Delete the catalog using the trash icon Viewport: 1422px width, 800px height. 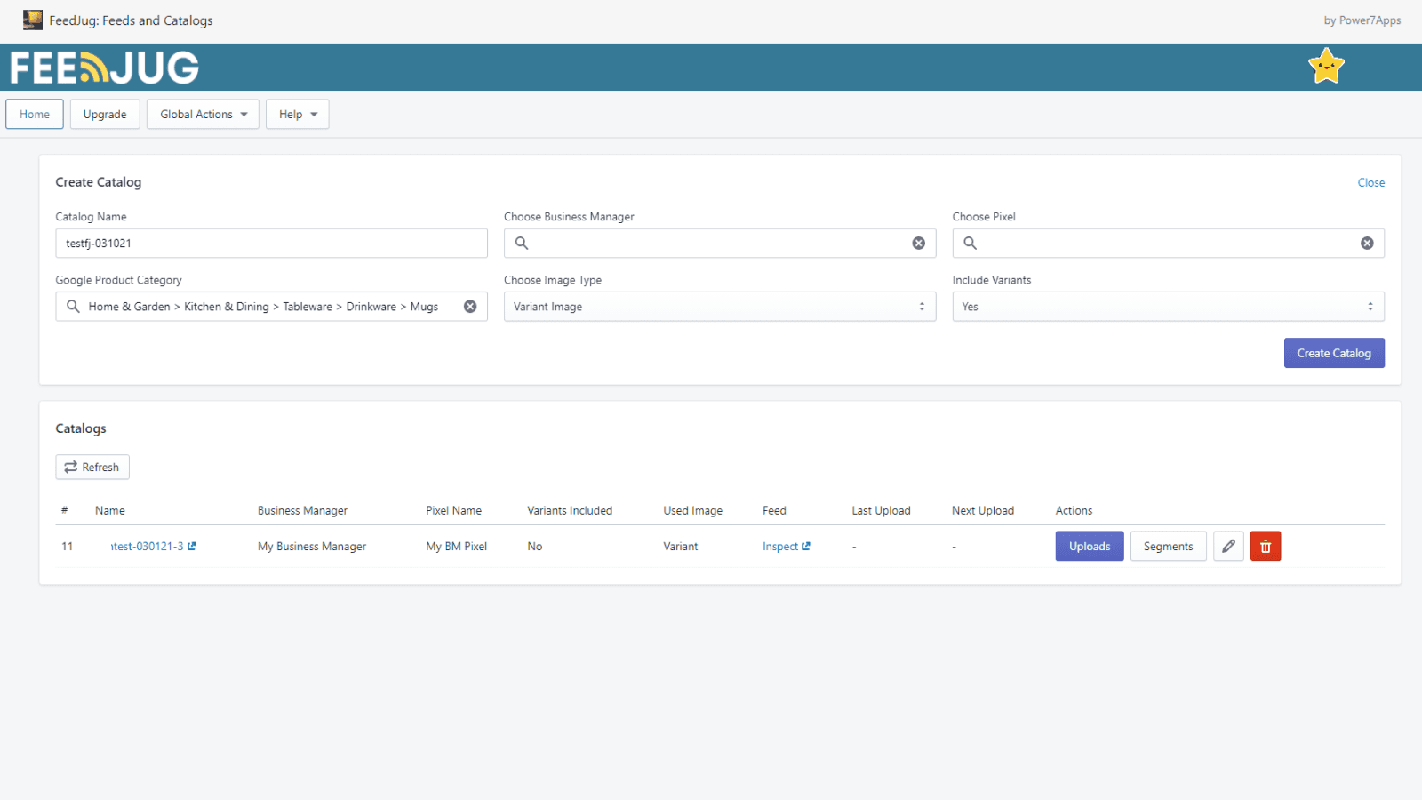1265,546
